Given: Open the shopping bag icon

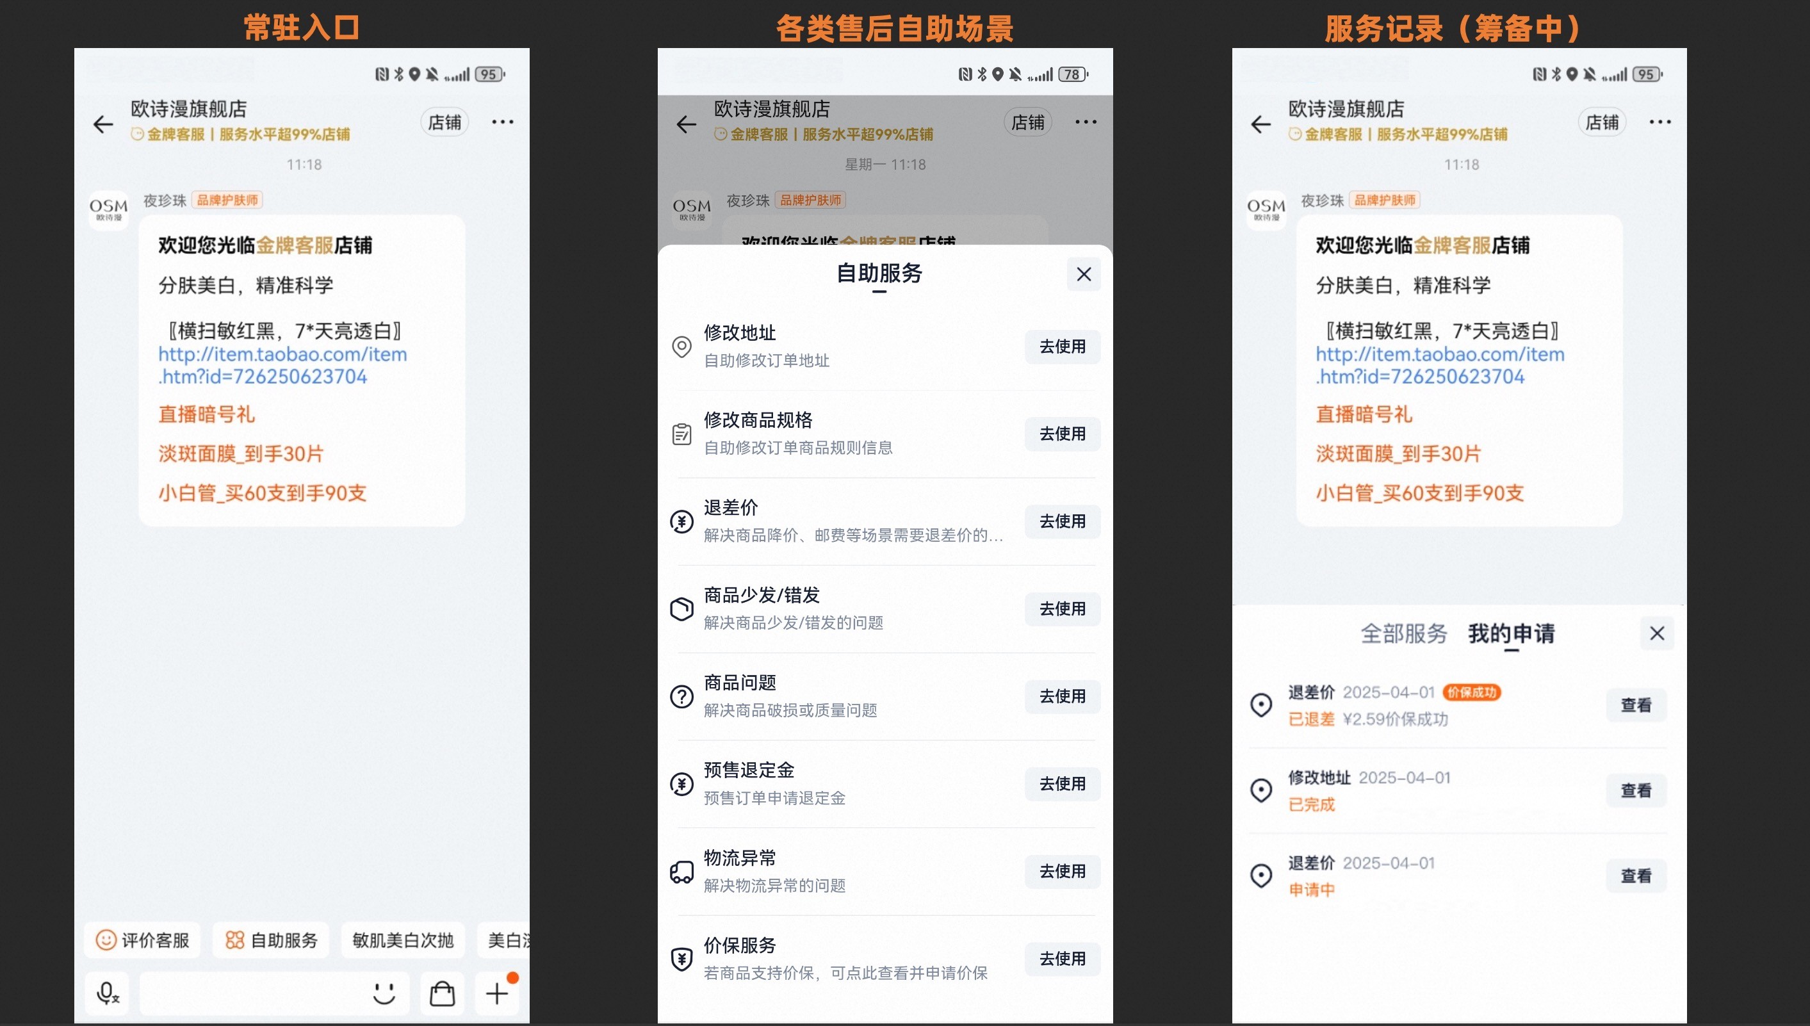Looking at the screenshot, I should click(442, 993).
